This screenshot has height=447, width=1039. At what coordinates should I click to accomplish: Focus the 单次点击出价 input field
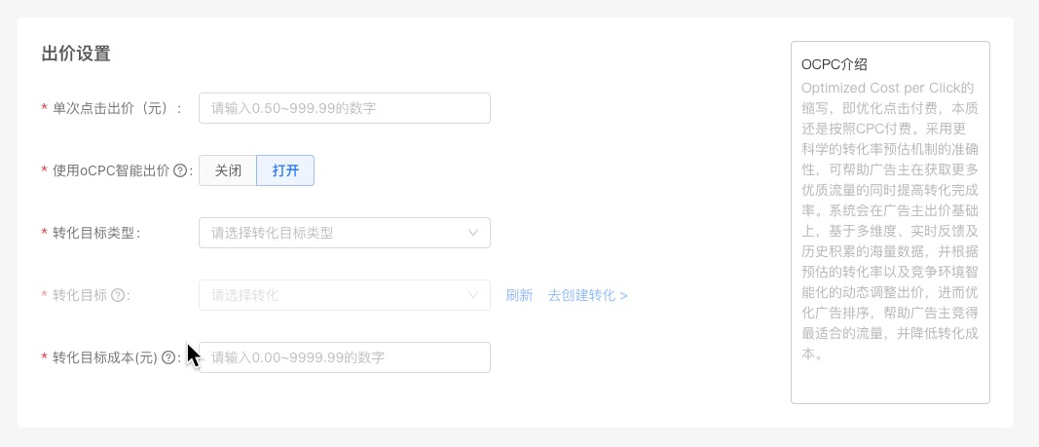344,108
